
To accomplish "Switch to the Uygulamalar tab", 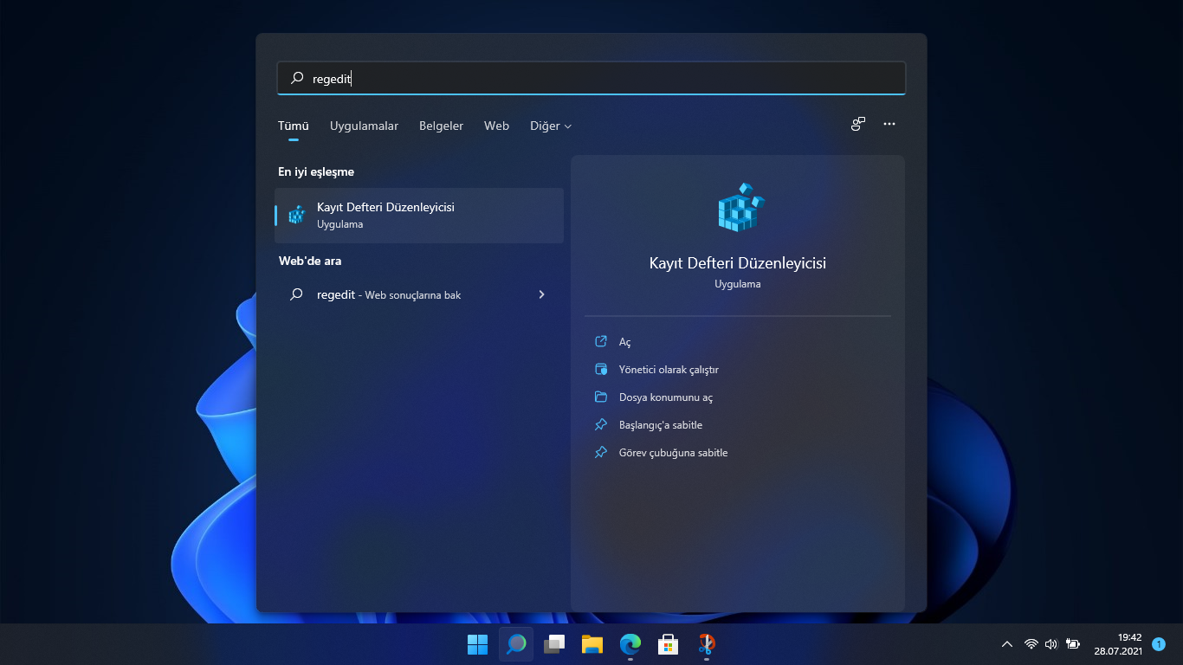I will point(364,126).
